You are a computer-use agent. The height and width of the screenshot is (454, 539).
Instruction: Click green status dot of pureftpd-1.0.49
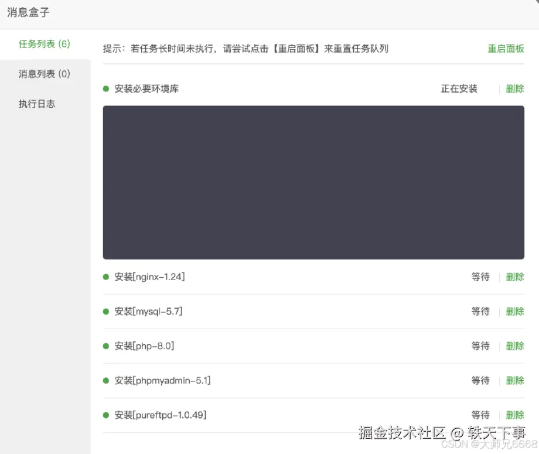click(x=106, y=415)
